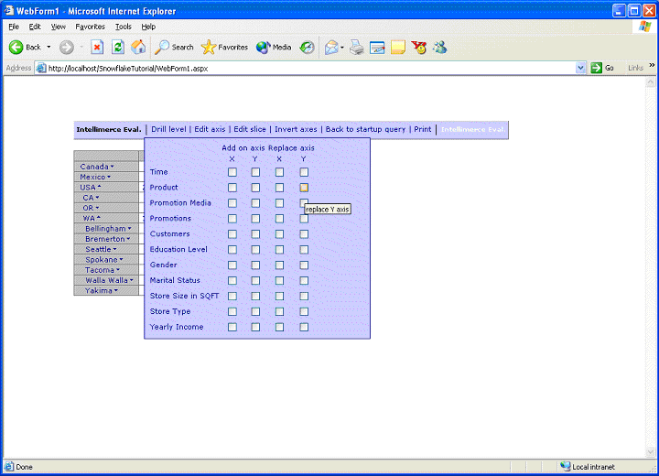This screenshot has height=476, width=659.
Task: Click the Print link in toolbar
Action: click(x=422, y=129)
